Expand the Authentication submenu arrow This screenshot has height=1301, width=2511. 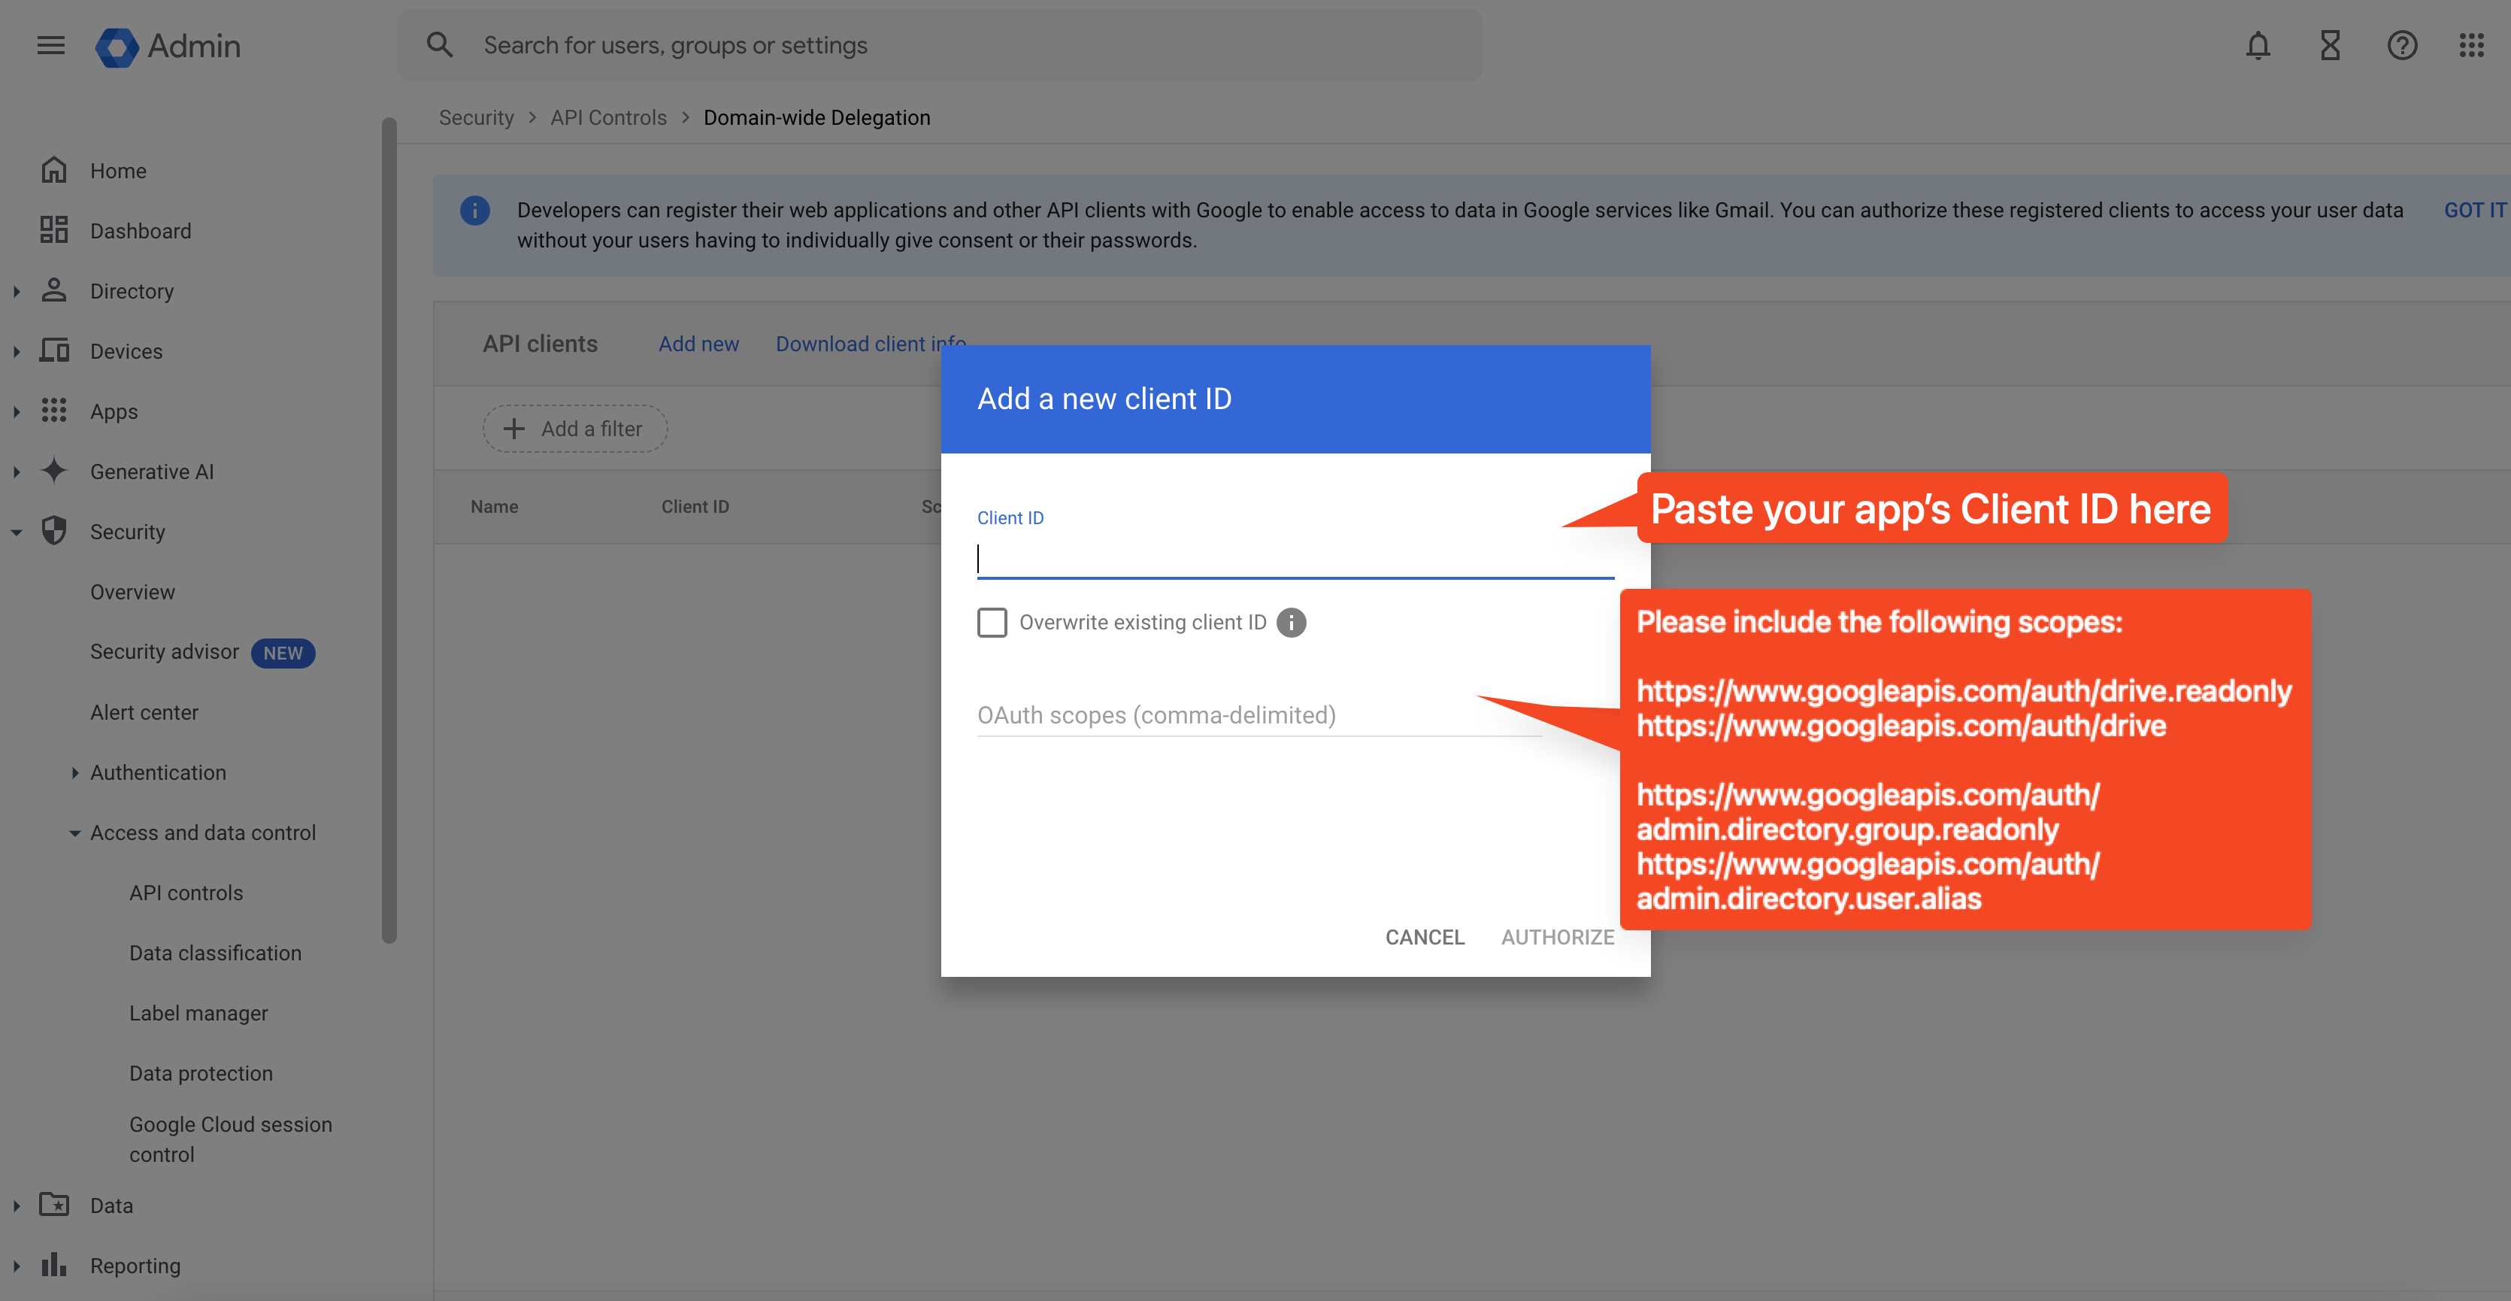(75, 773)
